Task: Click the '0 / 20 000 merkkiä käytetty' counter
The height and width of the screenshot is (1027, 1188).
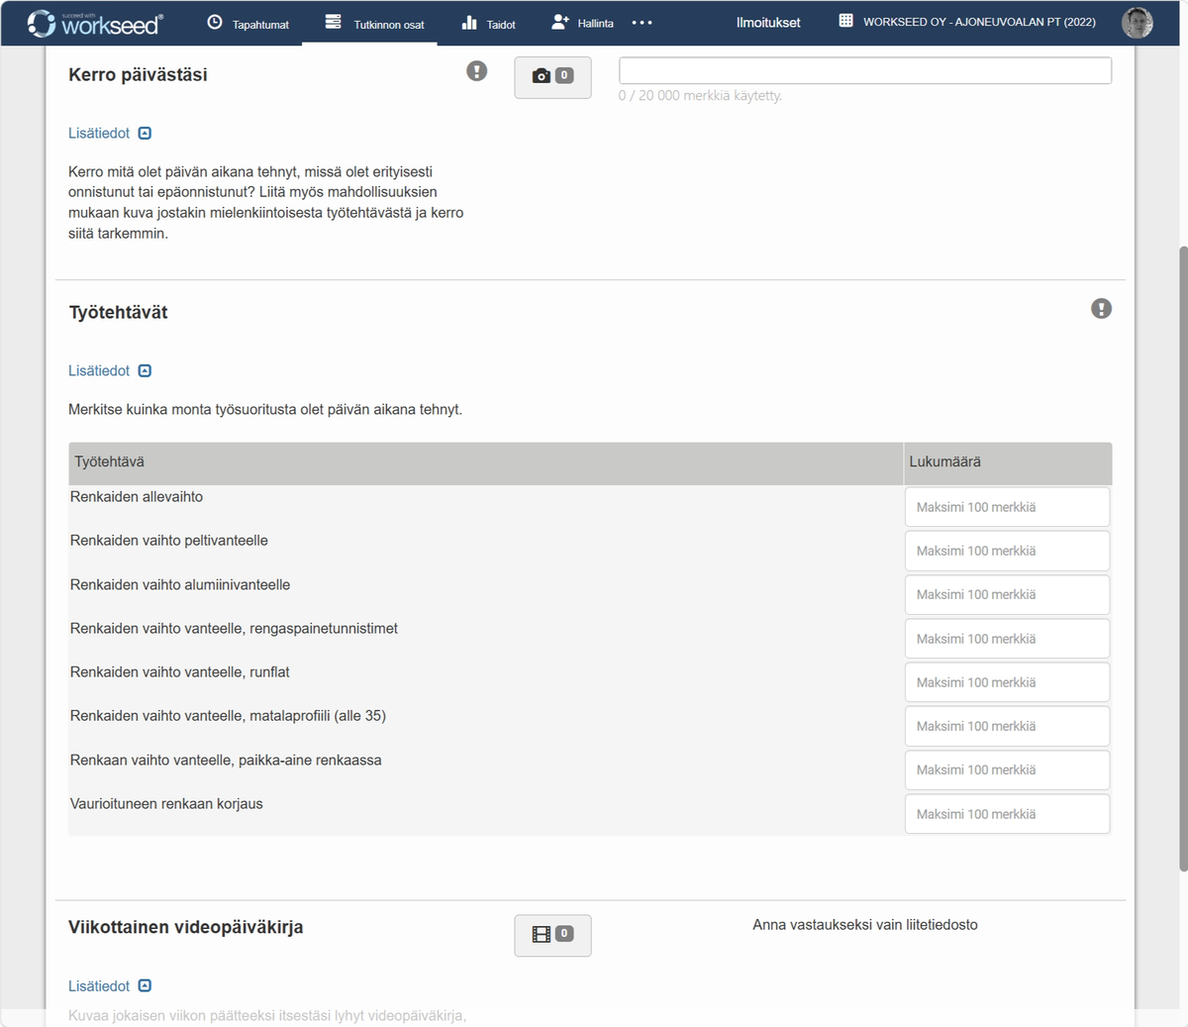Action: pyautogui.click(x=700, y=96)
